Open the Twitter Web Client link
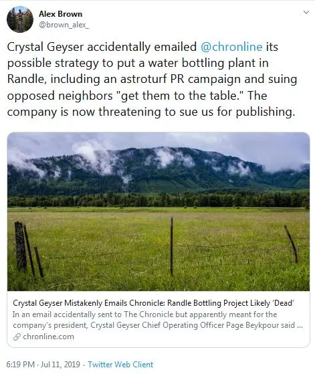The height and width of the screenshot is (374, 315). coord(120,365)
